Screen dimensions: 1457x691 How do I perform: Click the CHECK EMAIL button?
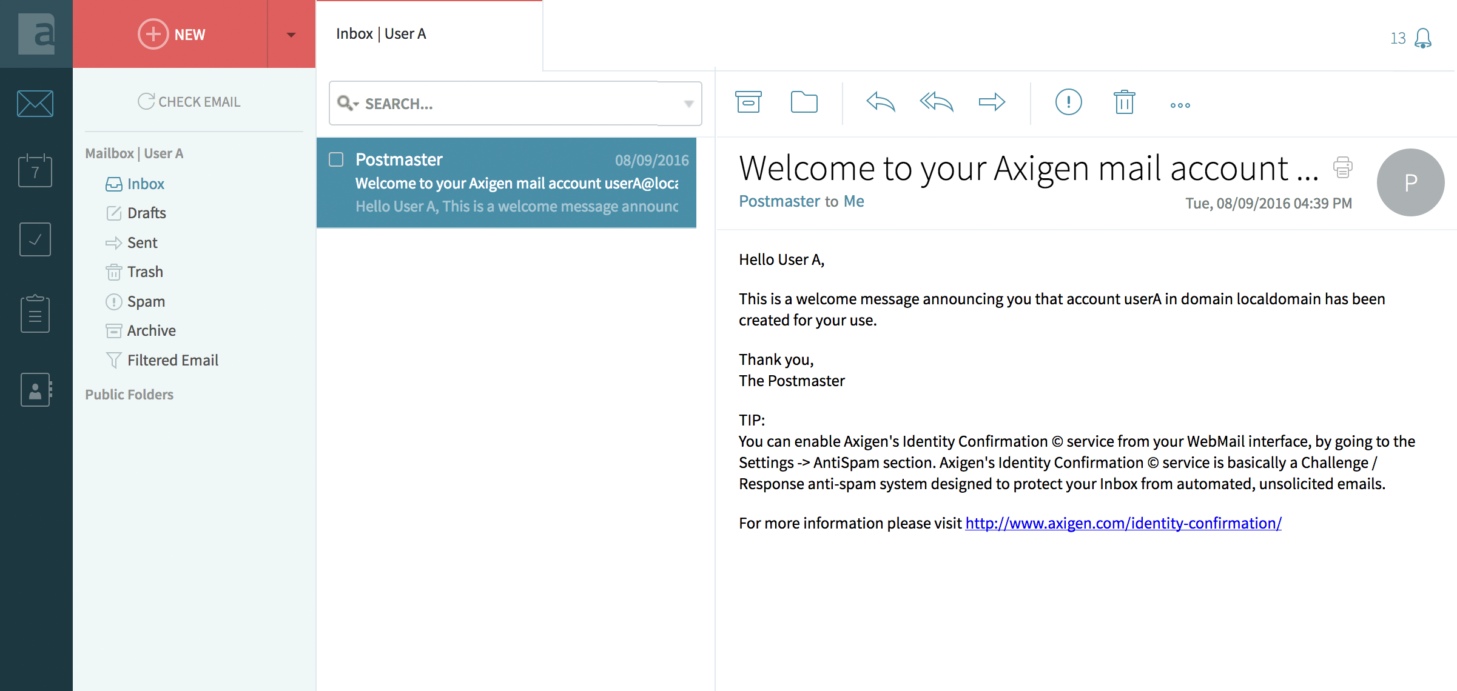coord(189,102)
